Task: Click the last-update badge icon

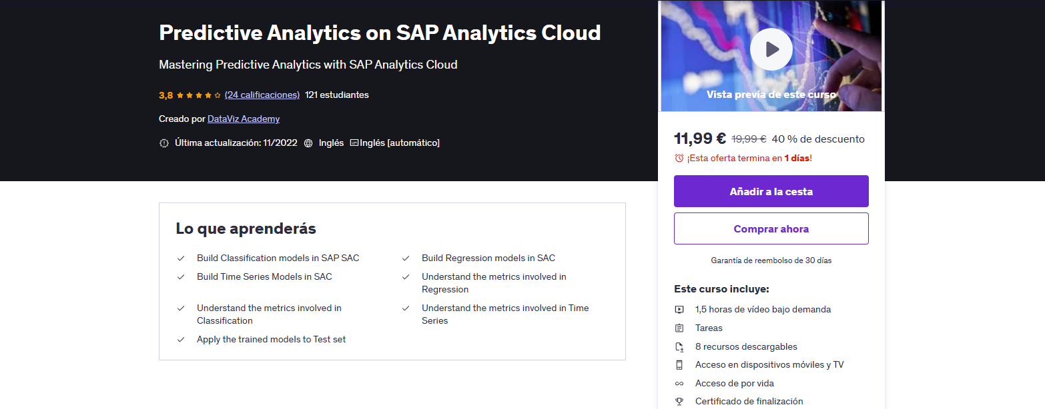Action: click(x=164, y=143)
